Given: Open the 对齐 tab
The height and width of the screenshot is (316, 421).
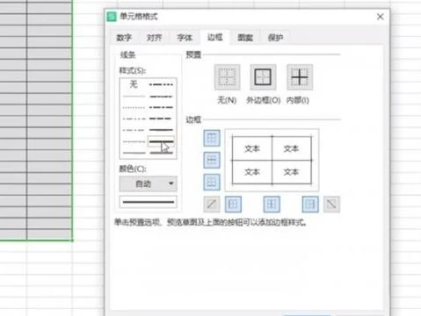Looking at the screenshot, I should pos(154,38).
